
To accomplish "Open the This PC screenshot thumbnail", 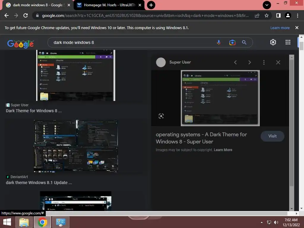I will pos(76,201).
